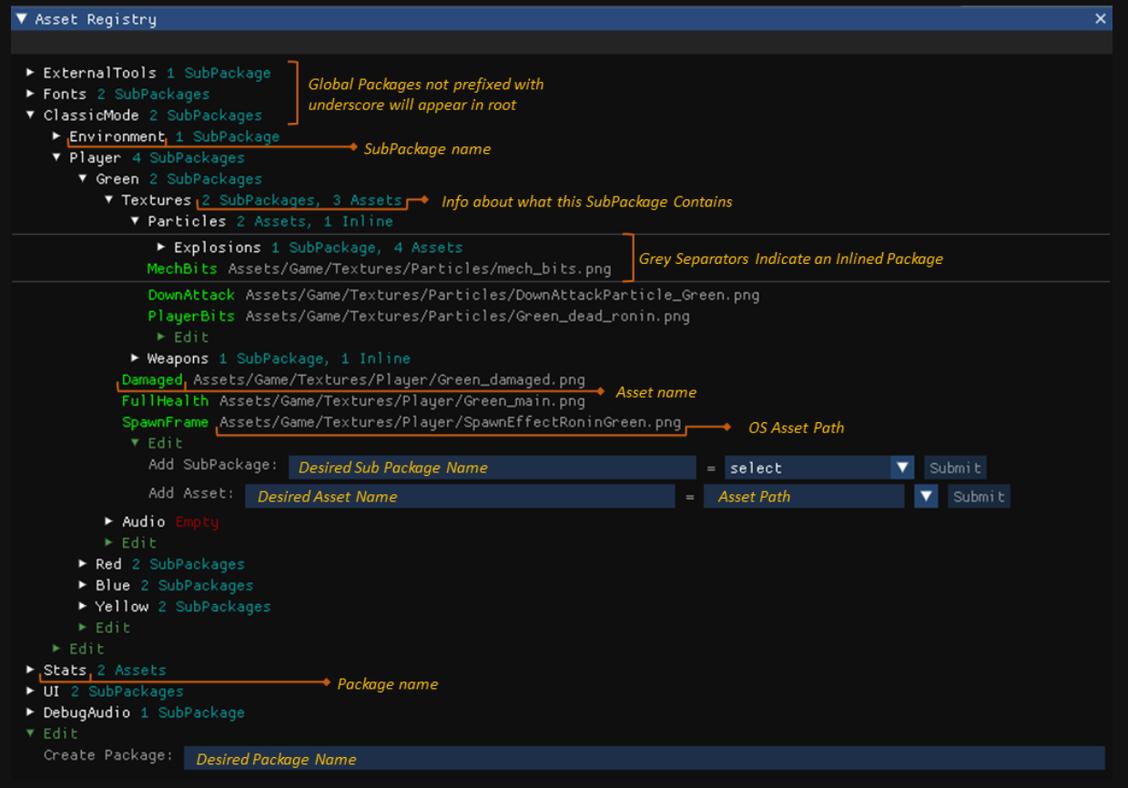Expand the Explosions inline package
Image resolution: width=1128 pixels, height=788 pixels.
pos(161,247)
